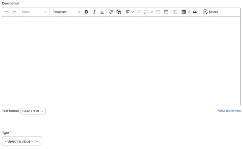Open the insert media icon

tap(118, 12)
